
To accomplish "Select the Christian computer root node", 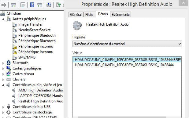I will tap(14, 13).
